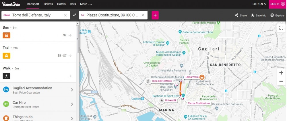Open Bus route details arrow
The width and height of the screenshot is (287, 121).
[70, 35]
